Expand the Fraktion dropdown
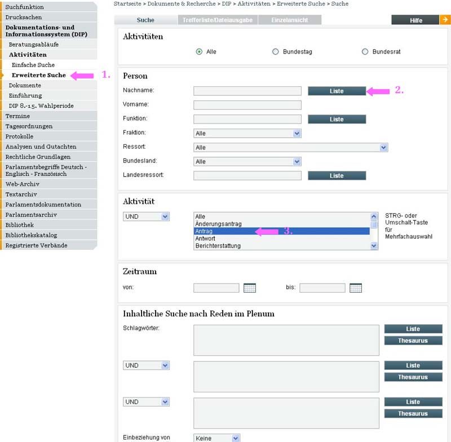 pyautogui.click(x=297, y=134)
